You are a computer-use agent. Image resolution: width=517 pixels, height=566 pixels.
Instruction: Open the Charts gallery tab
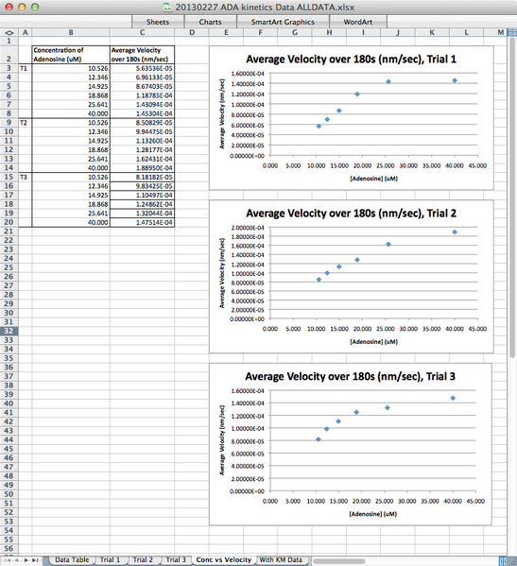(x=210, y=22)
